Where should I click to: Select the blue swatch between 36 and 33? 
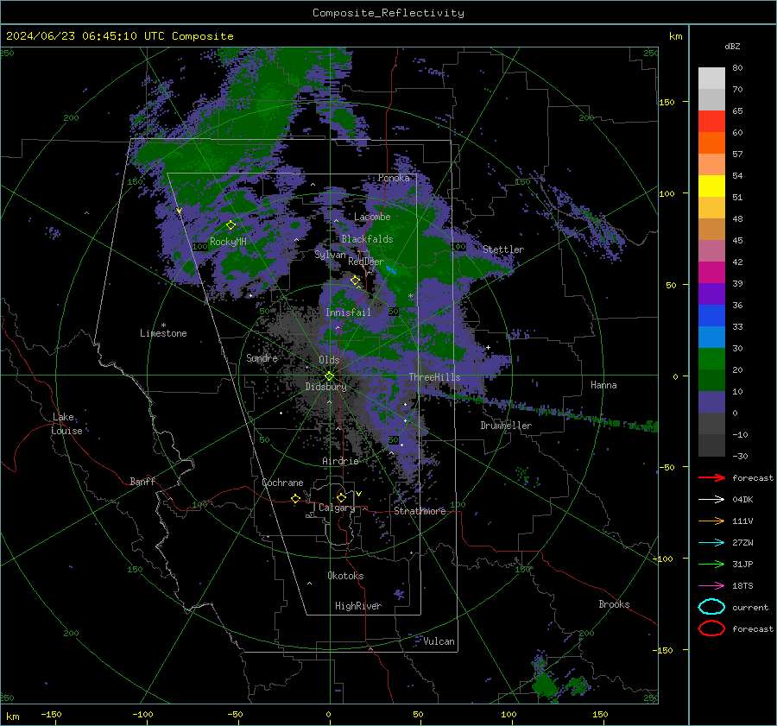click(711, 315)
